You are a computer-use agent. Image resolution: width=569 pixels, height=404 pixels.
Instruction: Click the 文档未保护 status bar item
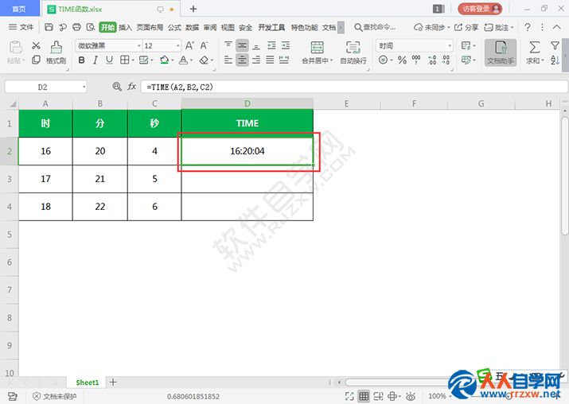(54, 396)
